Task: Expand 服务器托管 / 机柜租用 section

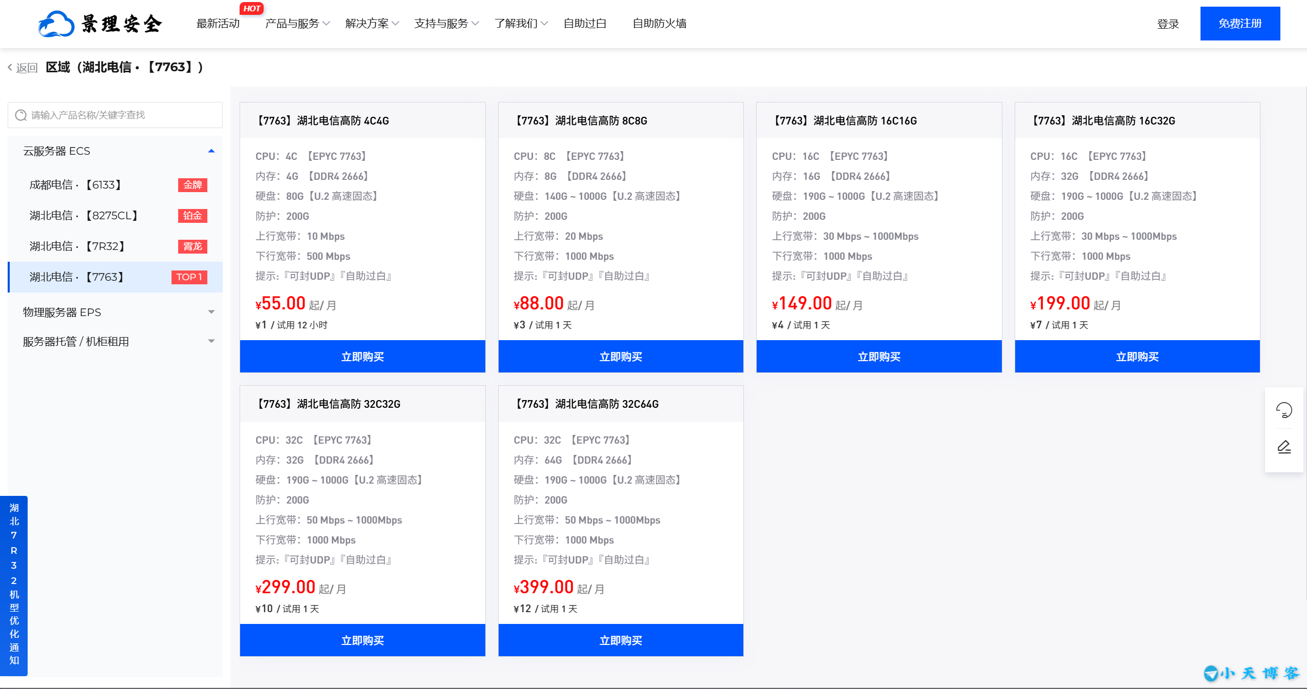Action: tap(115, 342)
